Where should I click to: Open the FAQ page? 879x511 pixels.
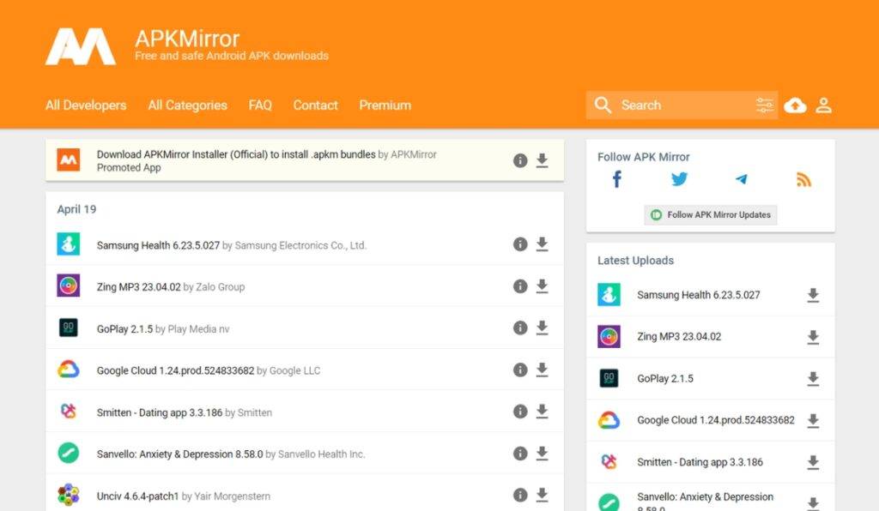pyautogui.click(x=260, y=105)
